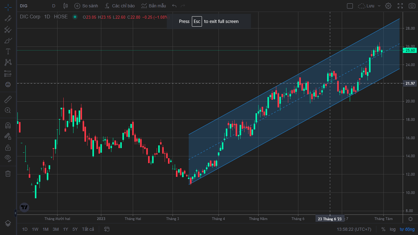
Task: Toggle magnet mode for drawings
Action: pyautogui.click(x=8, y=125)
